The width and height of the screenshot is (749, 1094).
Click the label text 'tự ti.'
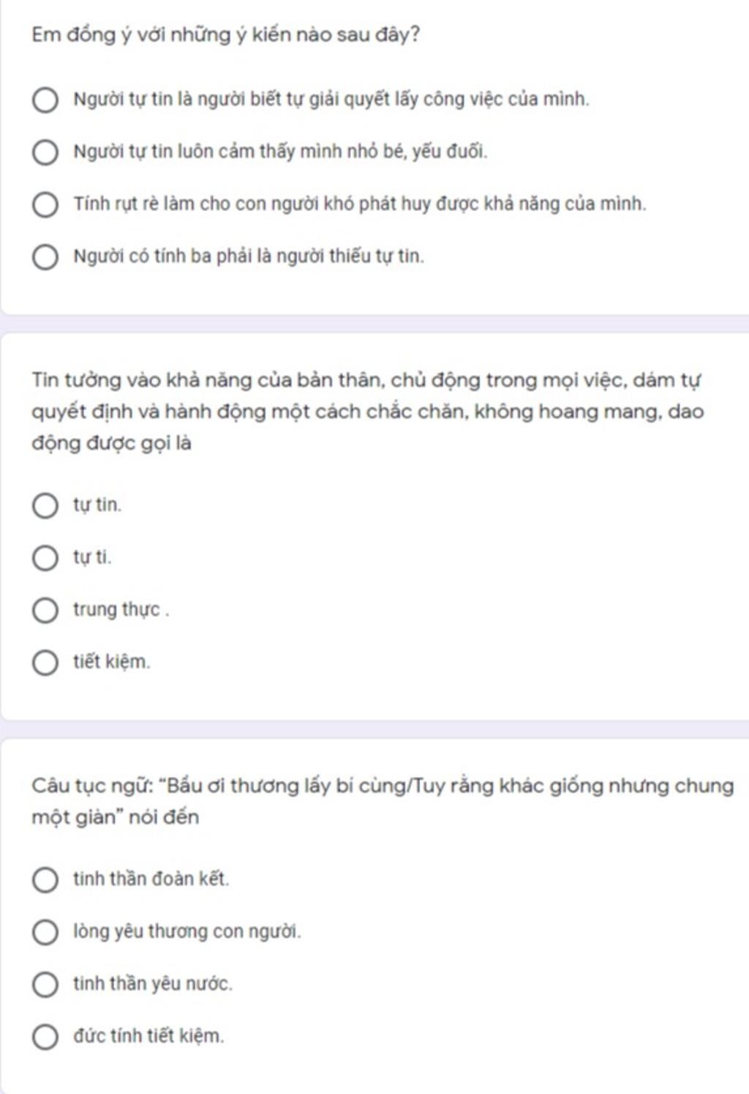pyautogui.click(x=92, y=557)
